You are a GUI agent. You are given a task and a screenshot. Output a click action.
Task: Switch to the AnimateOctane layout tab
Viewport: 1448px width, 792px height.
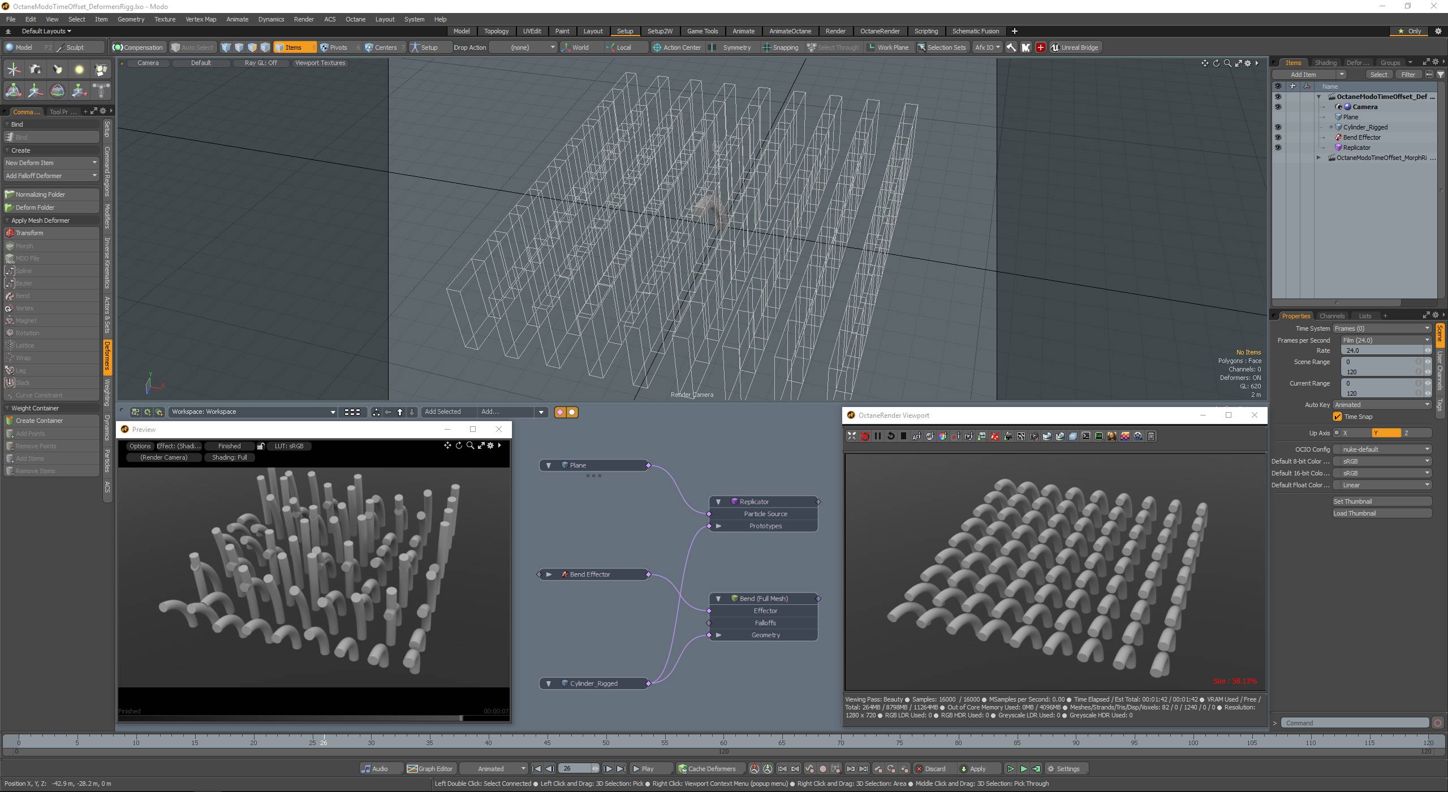pyautogui.click(x=790, y=31)
